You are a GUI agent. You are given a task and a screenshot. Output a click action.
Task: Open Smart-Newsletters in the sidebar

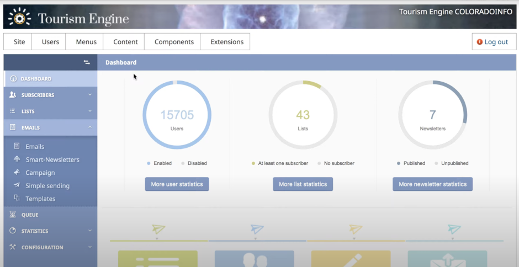point(52,160)
